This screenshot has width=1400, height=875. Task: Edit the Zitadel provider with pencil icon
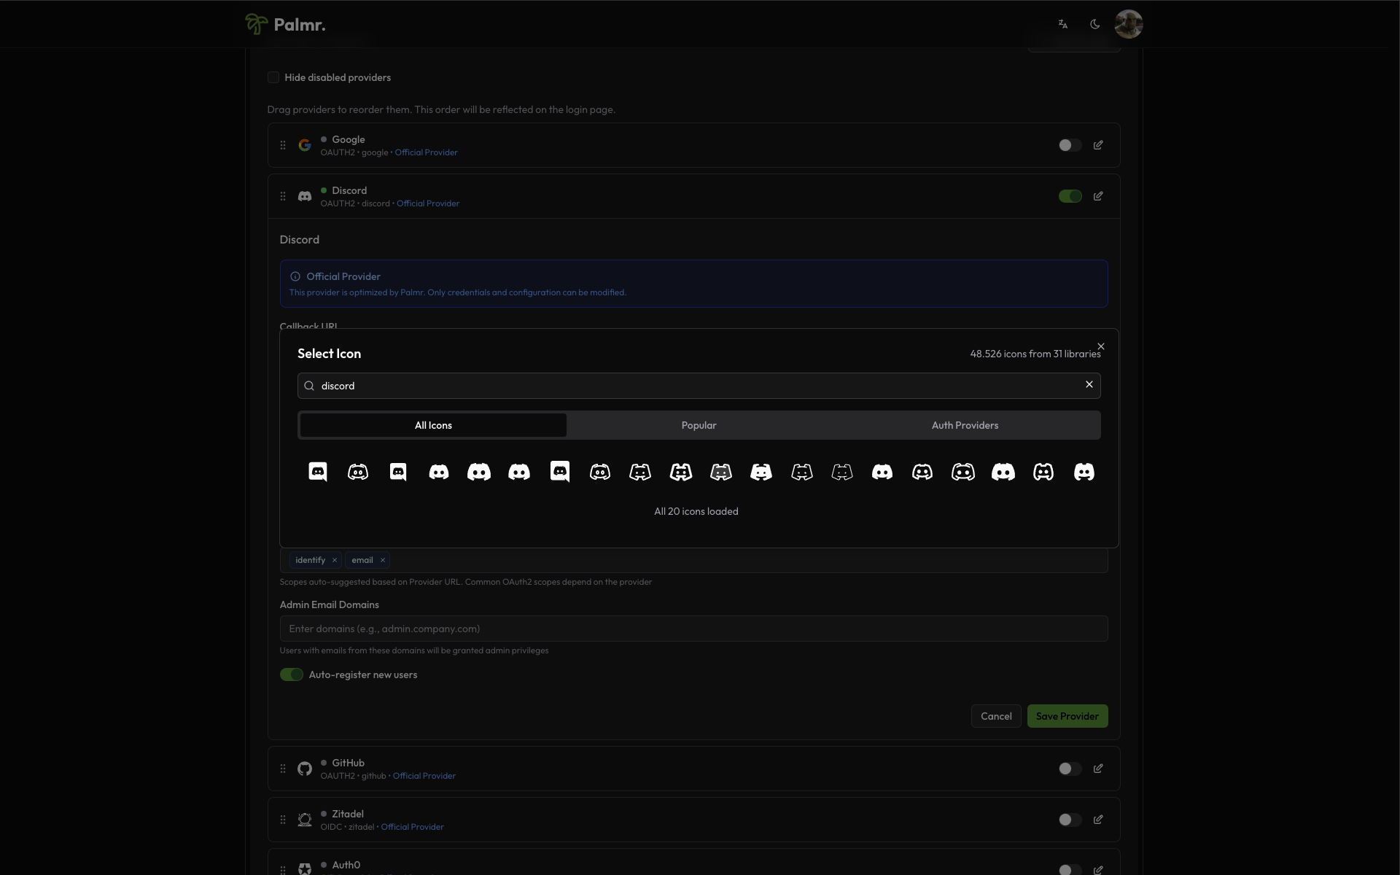tap(1098, 820)
